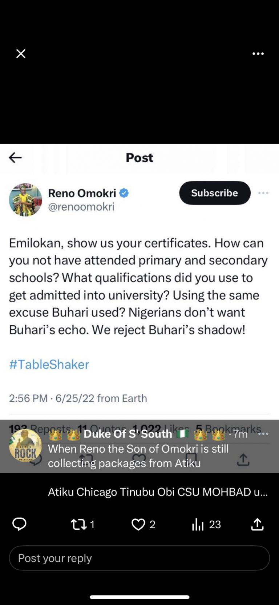Expand the truncated Atiku Chicago Tinubu caption
Image resolution: width=279 pixels, height=605 pixels.
[x=158, y=492]
